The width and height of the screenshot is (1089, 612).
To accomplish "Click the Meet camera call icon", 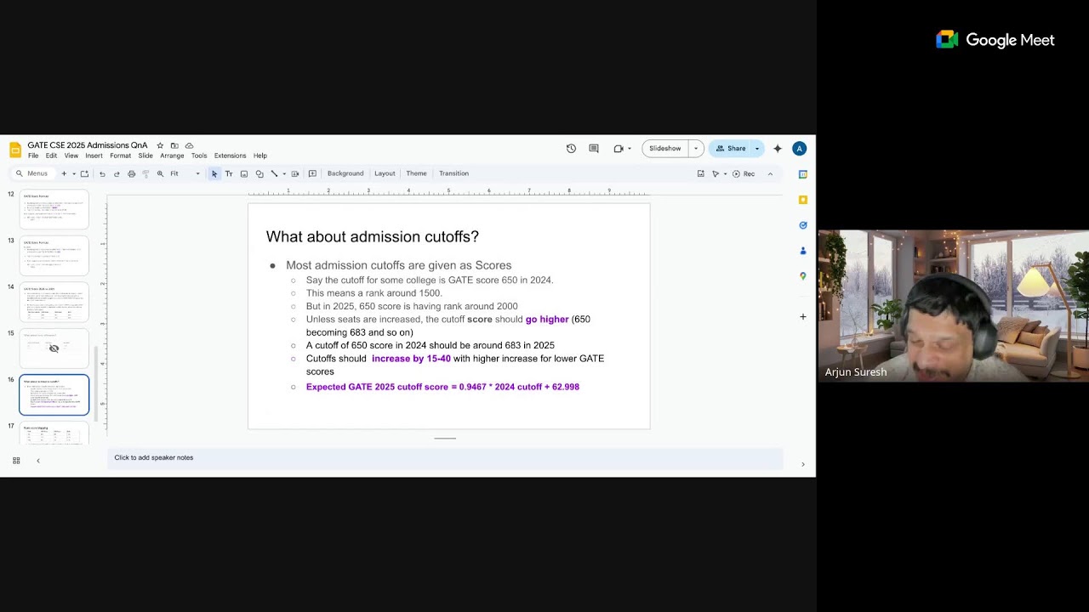I will [619, 149].
